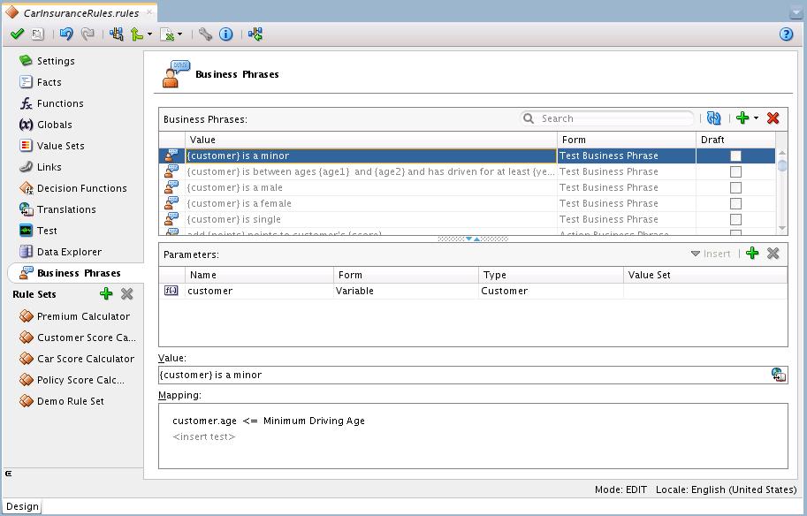Toggle Draft checkbox for '{customer} is a minor'

pyautogui.click(x=736, y=156)
